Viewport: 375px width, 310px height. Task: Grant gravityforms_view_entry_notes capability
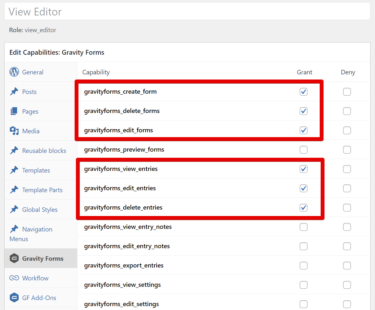point(303,227)
